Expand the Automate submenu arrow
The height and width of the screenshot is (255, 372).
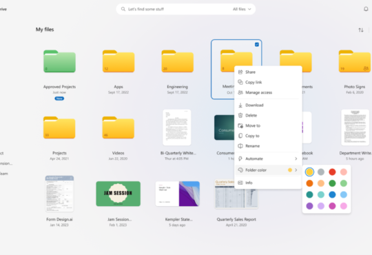[296, 159]
